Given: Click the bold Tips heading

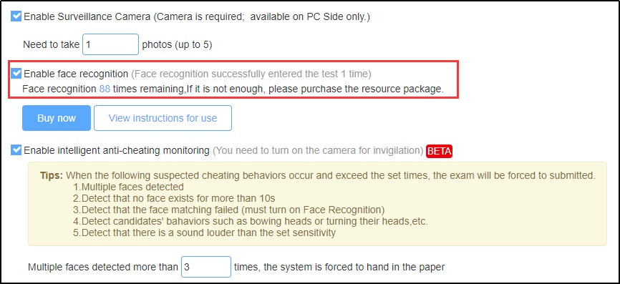Looking at the screenshot, I should click(52, 175).
